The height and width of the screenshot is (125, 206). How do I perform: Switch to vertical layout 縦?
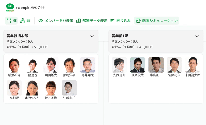click(25, 21)
